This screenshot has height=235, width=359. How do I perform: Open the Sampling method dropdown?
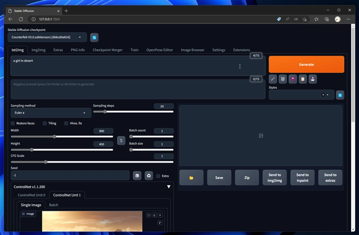(x=51, y=113)
